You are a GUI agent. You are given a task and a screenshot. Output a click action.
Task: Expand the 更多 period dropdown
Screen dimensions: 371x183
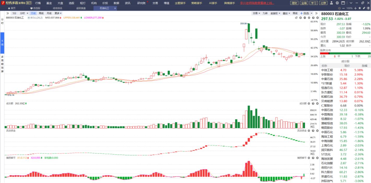[58, 13]
